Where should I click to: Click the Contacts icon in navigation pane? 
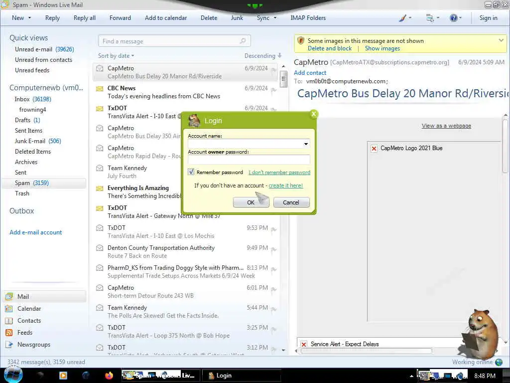(9, 321)
